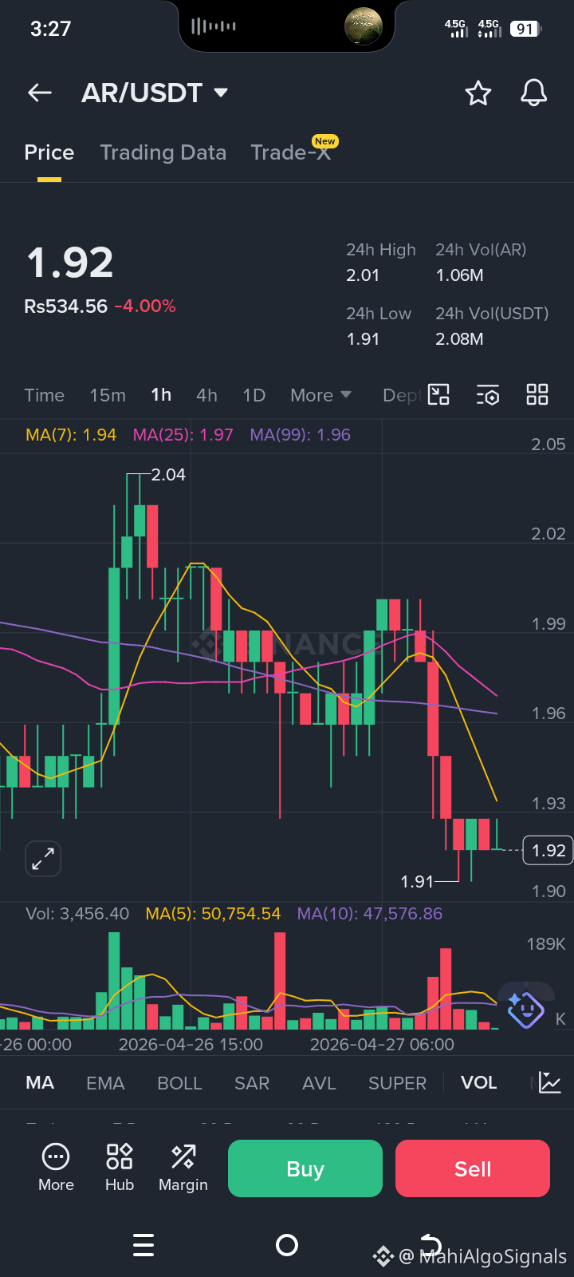Viewport: 574px width, 1277px height.
Task: Open Android recent apps menu button
Action: coord(143,1245)
